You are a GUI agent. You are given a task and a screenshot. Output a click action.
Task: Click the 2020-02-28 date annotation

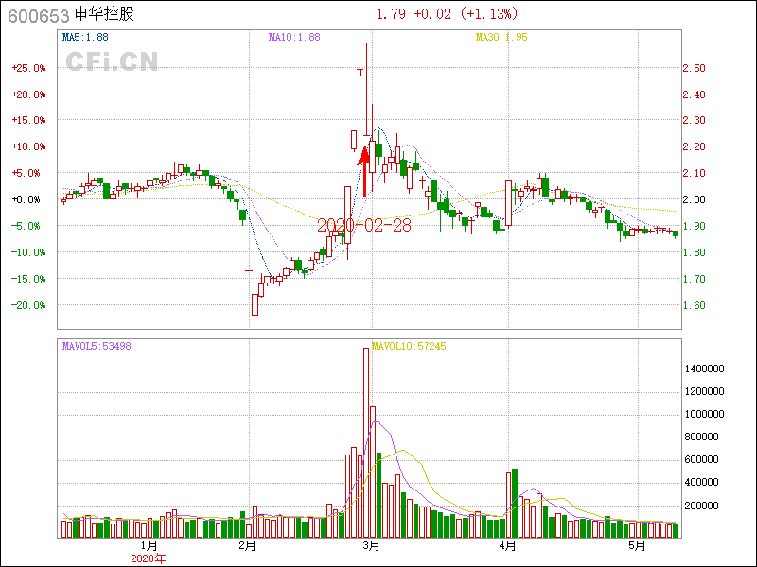pos(364,225)
